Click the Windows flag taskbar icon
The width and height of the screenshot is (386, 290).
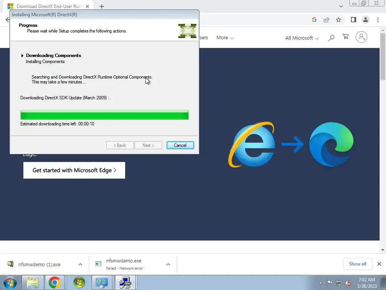click(79, 282)
